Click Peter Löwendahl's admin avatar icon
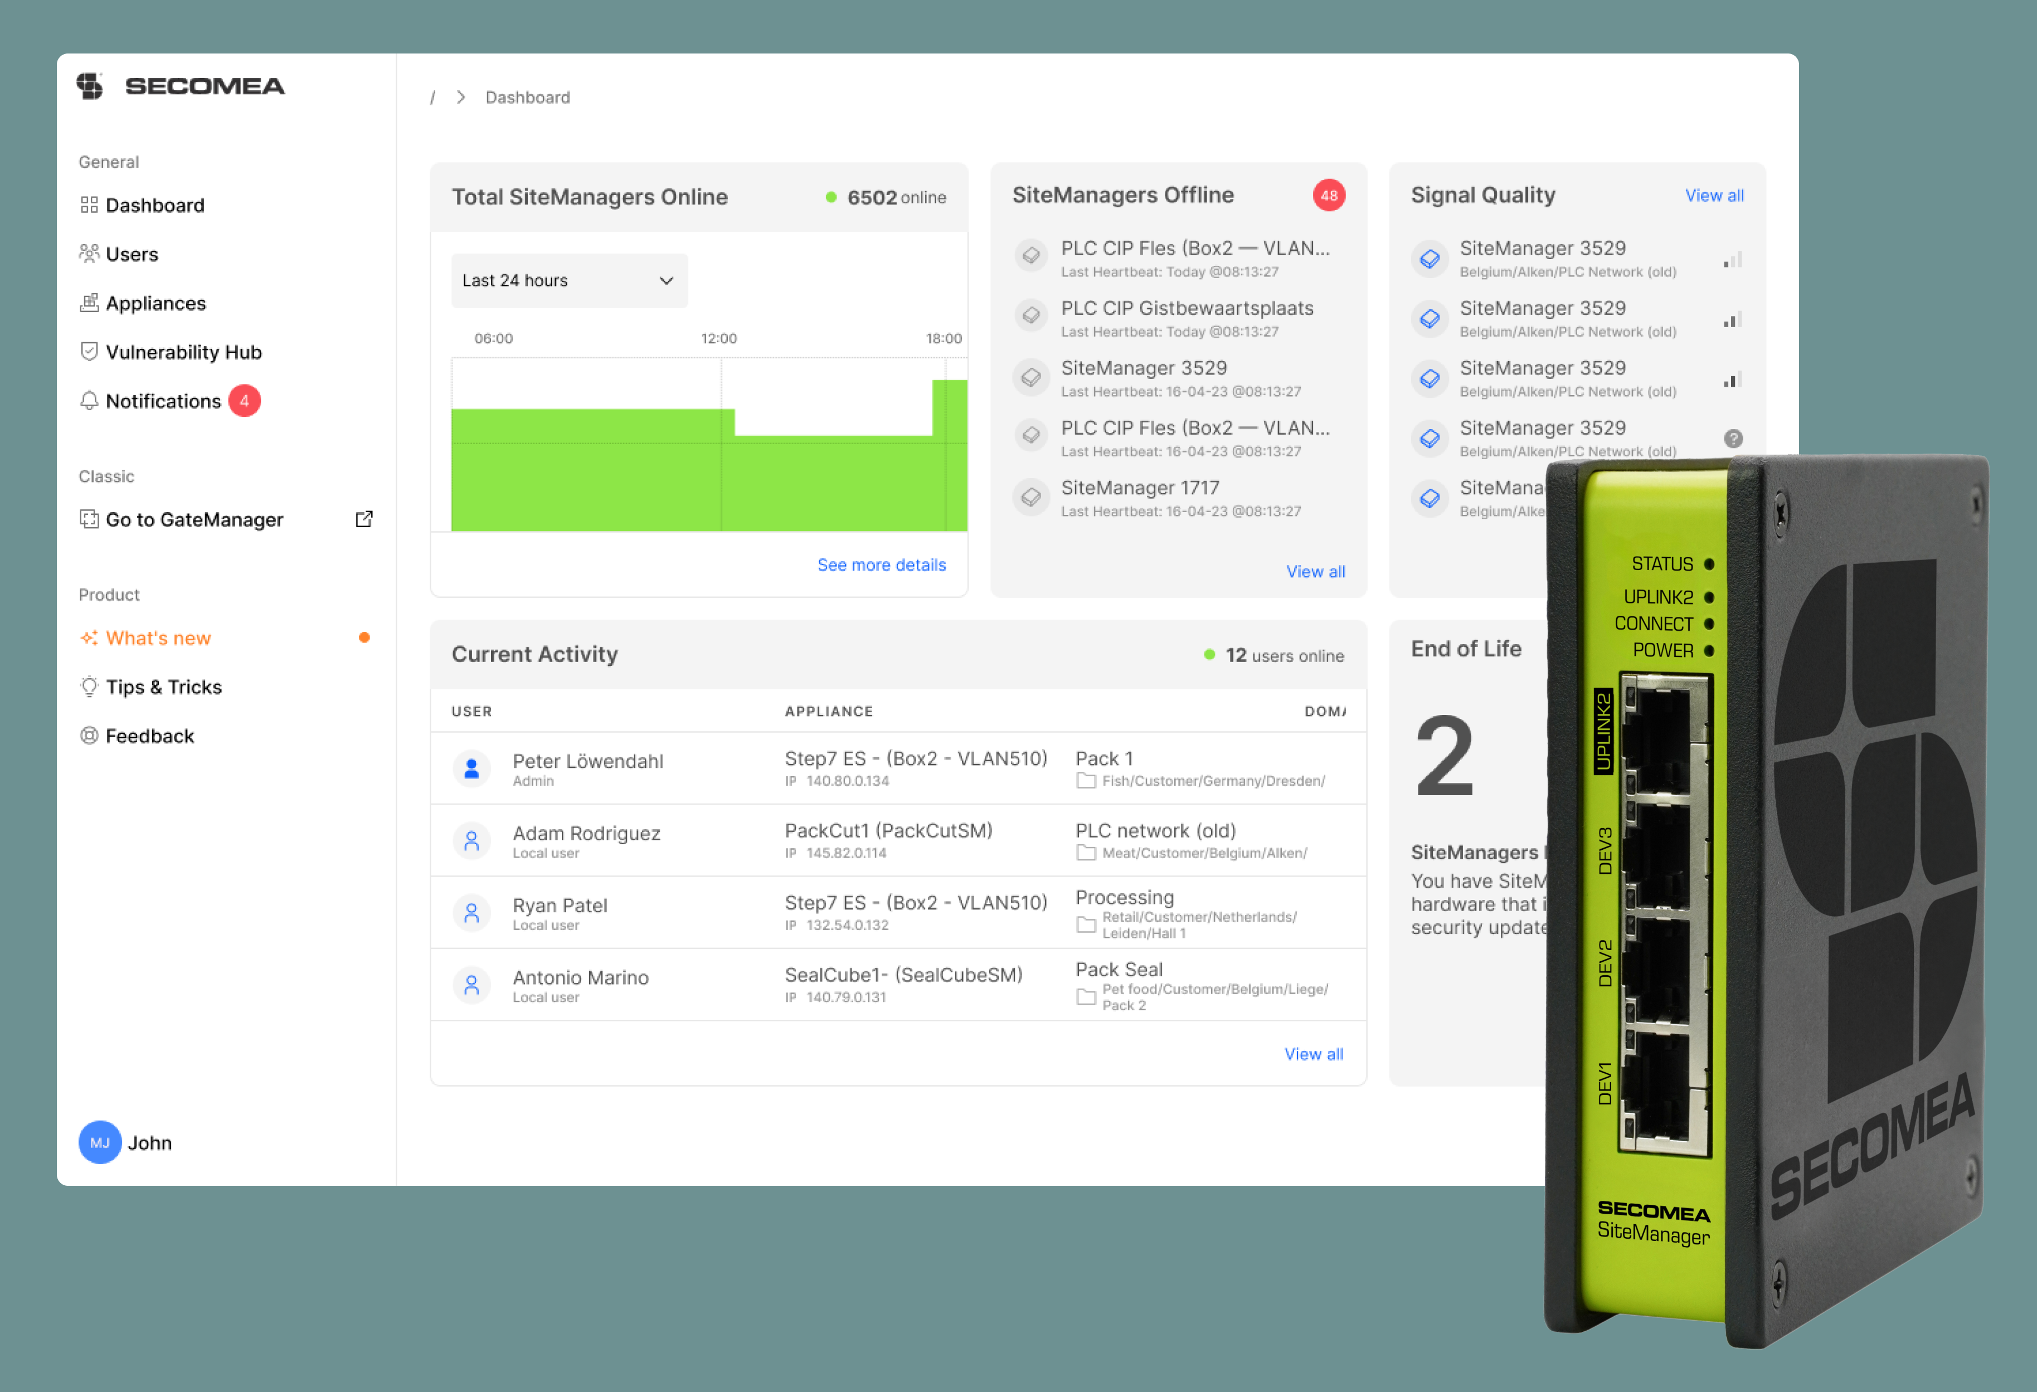The height and width of the screenshot is (1392, 2037). click(x=471, y=768)
